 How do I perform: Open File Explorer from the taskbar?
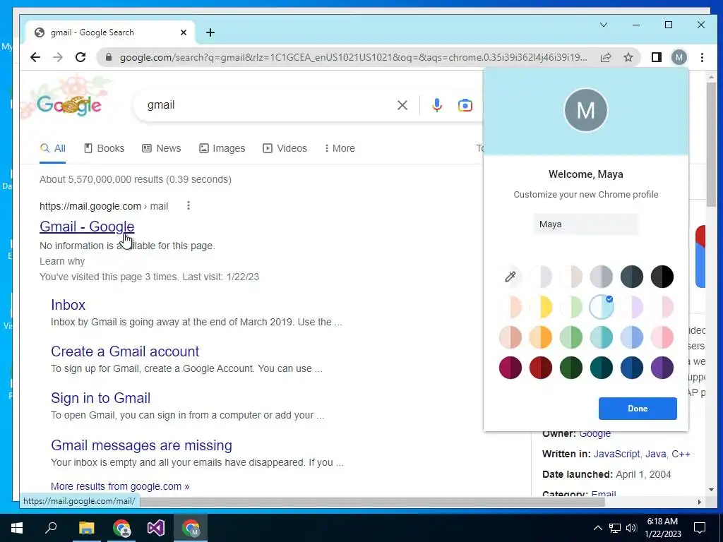click(x=86, y=528)
